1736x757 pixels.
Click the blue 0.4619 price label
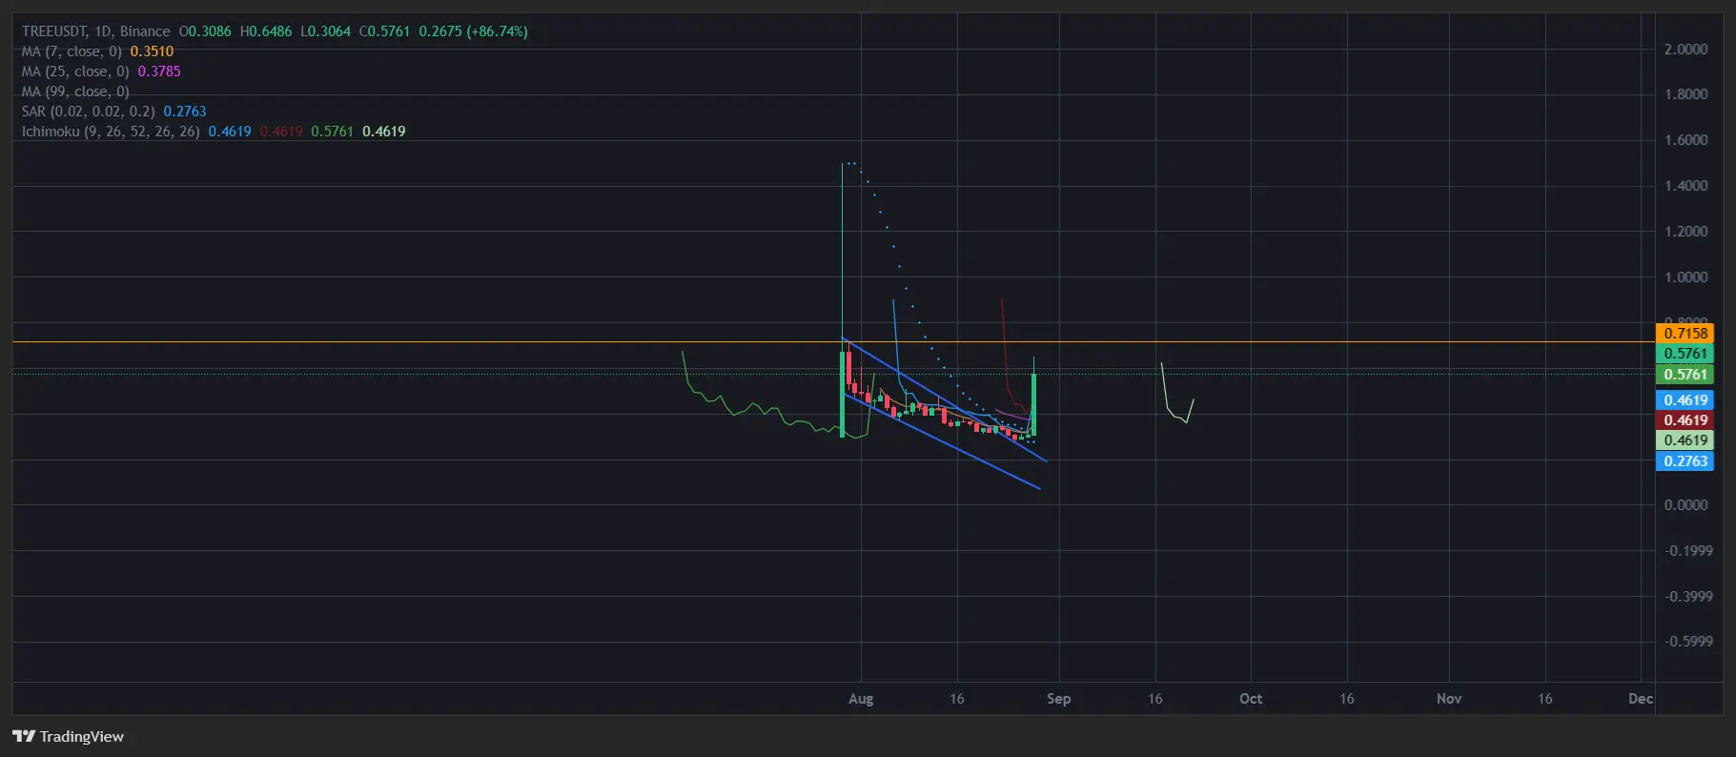pyautogui.click(x=1685, y=400)
